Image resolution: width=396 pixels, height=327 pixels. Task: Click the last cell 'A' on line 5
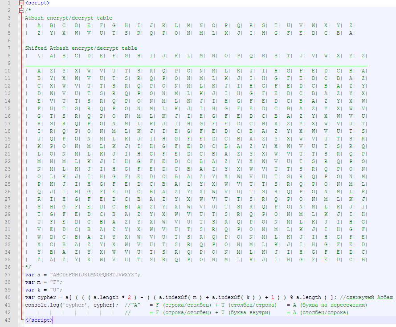(x=351, y=33)
